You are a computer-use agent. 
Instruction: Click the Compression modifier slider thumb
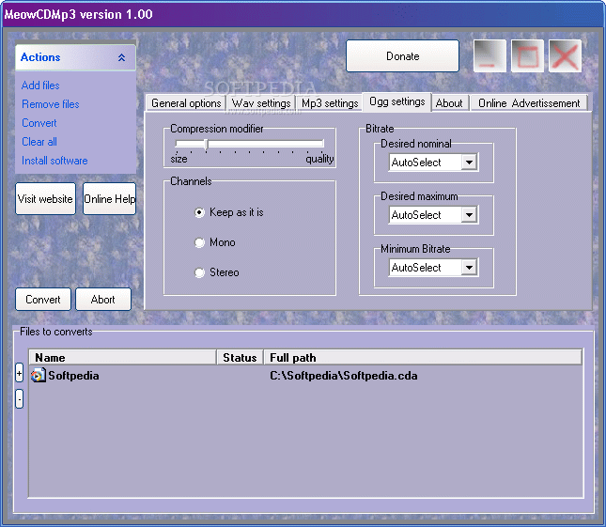pos(206,145)
